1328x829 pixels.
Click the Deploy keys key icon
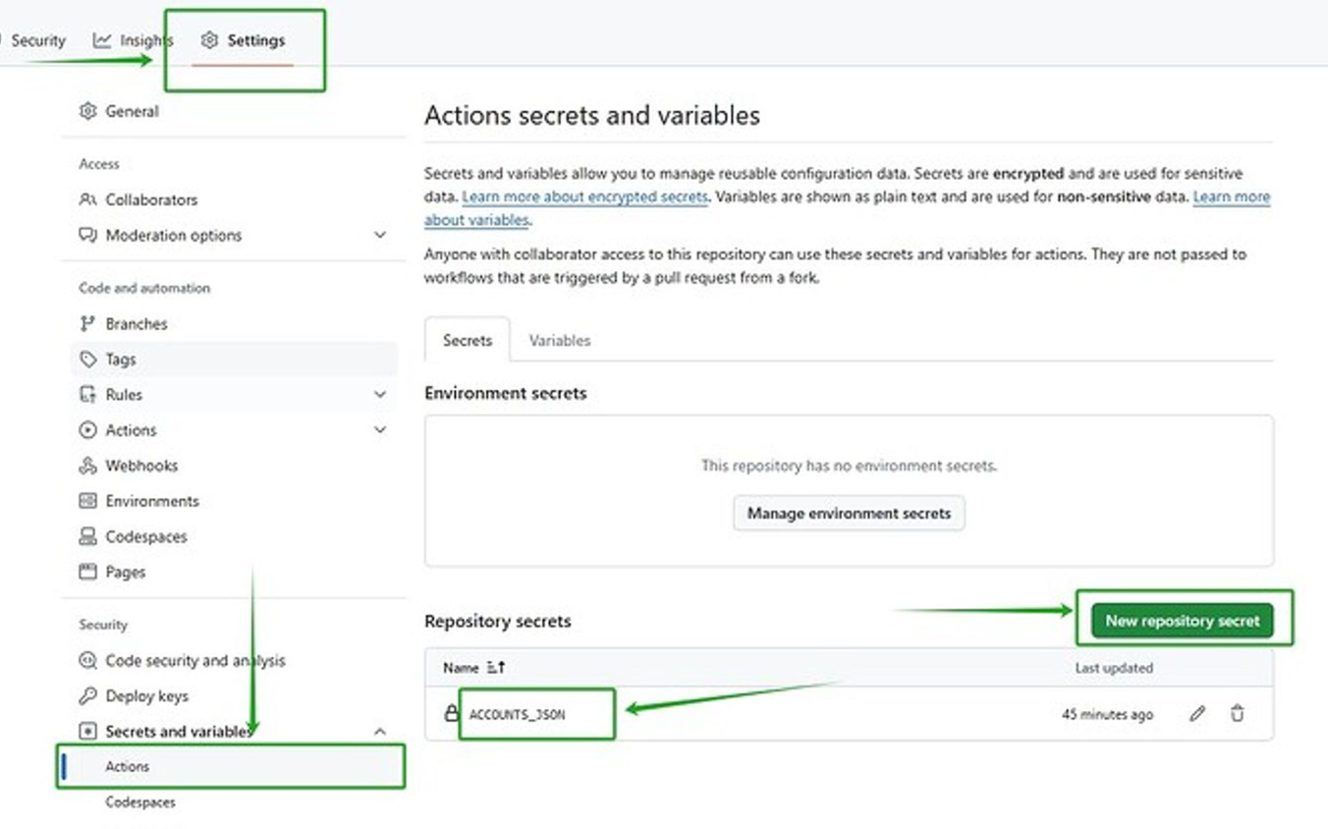pos(88,696)
